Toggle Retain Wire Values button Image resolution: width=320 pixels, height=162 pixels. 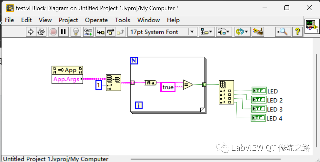(x=88, y=32)
